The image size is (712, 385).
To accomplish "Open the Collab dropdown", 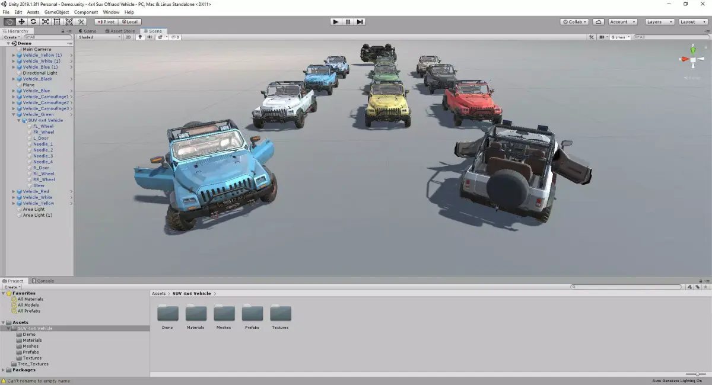I will (x=574, y=22).
